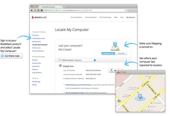Open Personal Backup in top navigation
This screenshot has height=116, width=170.
(76, 17)
